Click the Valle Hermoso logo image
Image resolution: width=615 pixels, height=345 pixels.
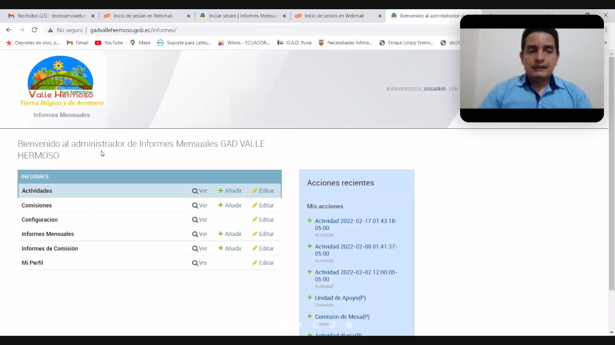pos(61,81)
